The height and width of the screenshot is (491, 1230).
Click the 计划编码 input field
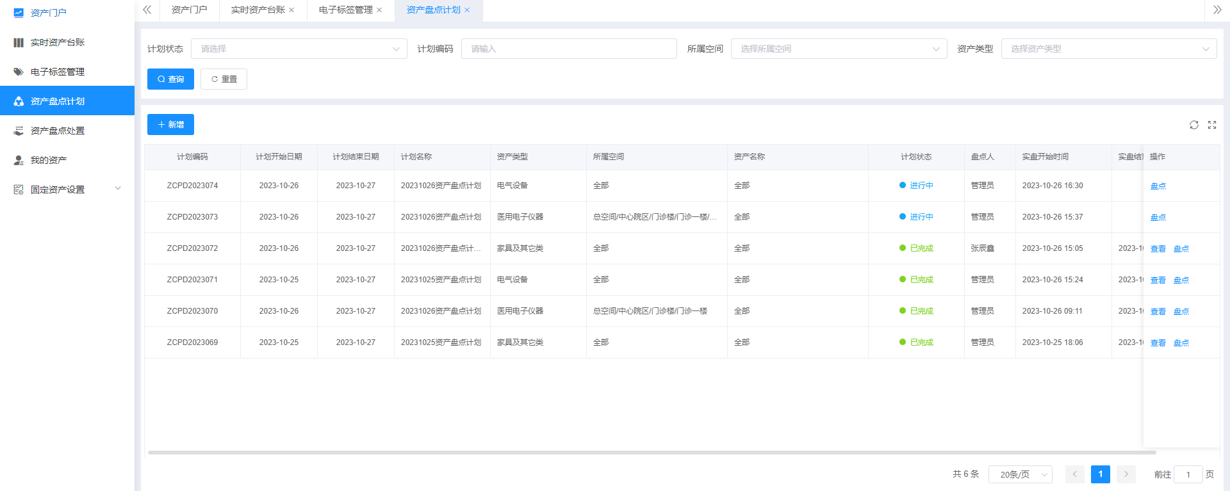point(568,49)
